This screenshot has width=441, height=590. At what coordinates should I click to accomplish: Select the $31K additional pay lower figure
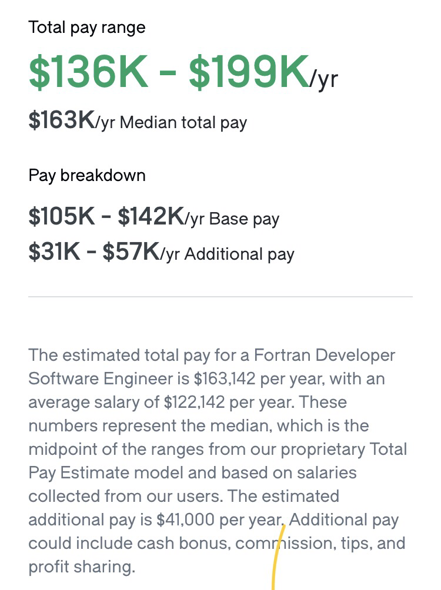click(54, 252)
